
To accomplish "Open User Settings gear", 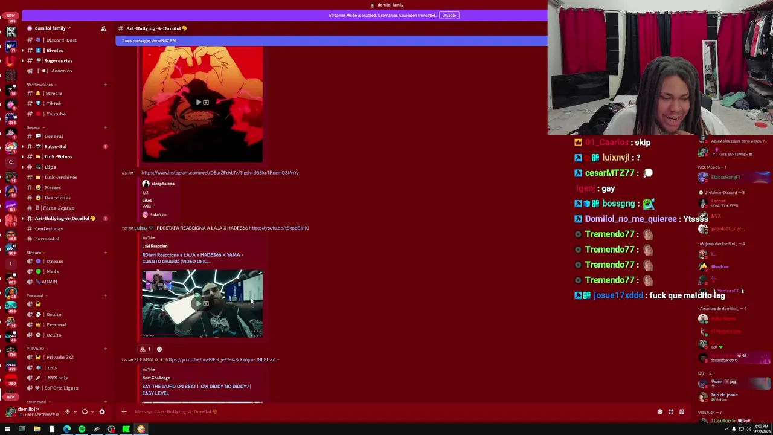I will [x=101, y=411].
